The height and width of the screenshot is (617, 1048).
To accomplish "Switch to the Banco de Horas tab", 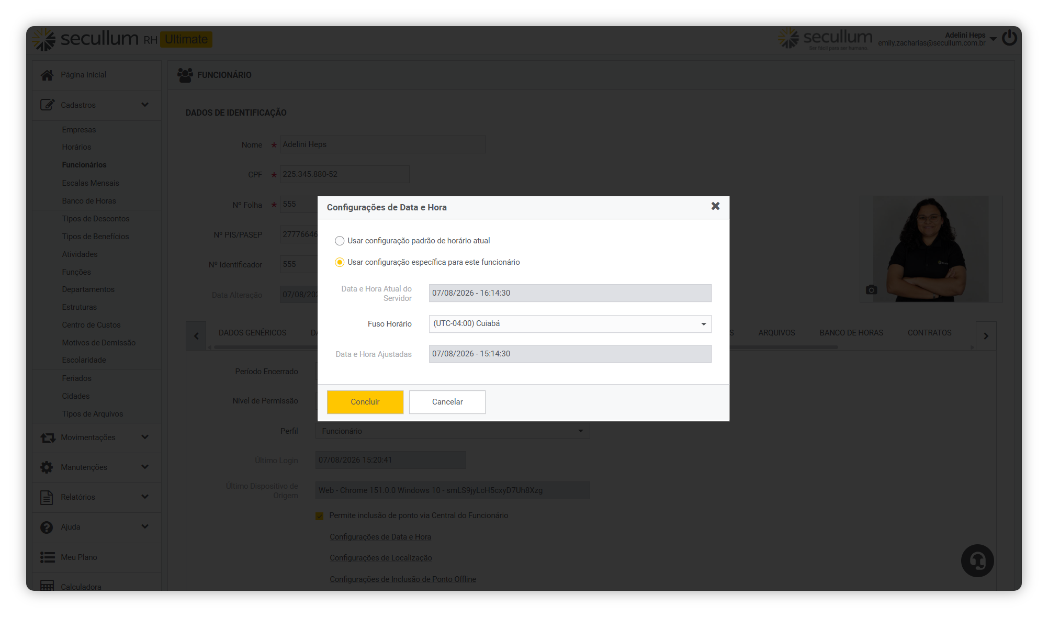I will click(x=851, y=333).
